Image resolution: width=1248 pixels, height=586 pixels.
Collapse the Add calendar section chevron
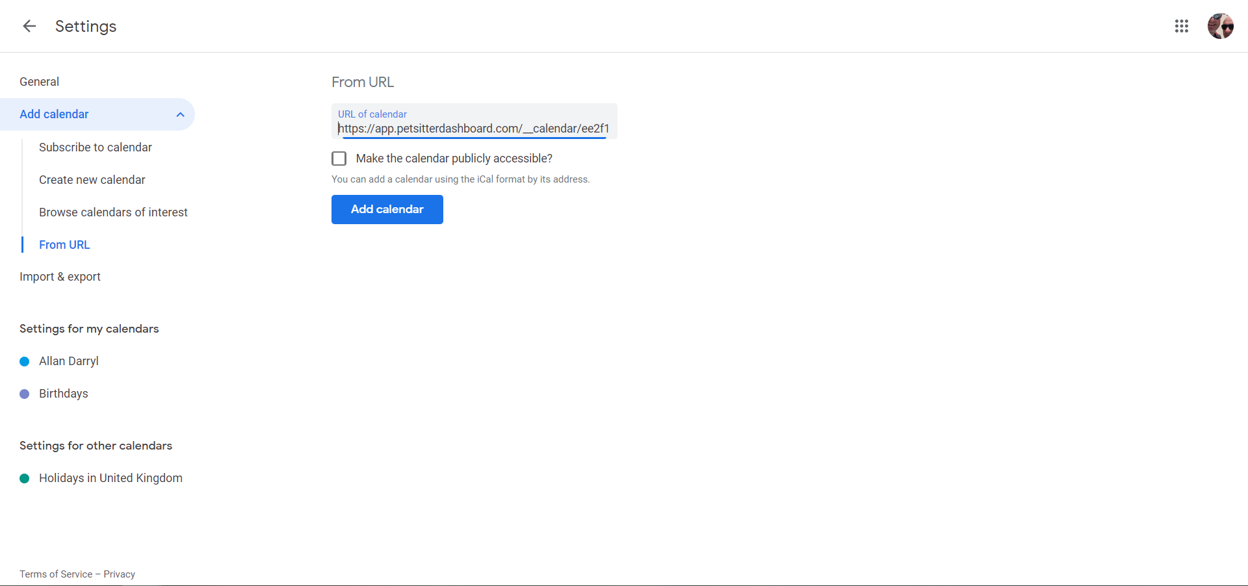[181, 114]
